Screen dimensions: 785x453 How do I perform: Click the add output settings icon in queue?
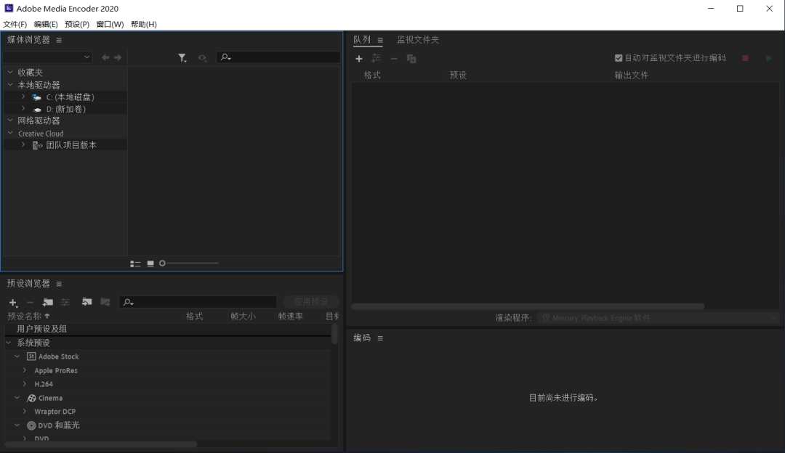[x=376, y=59]
